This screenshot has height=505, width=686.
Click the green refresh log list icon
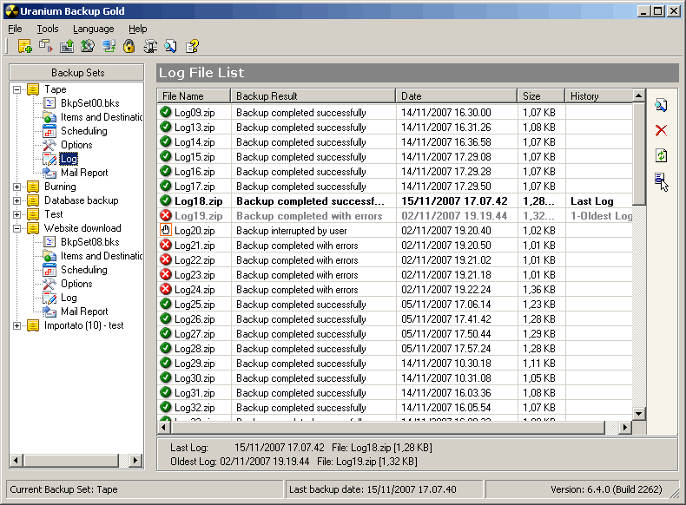click(x=661, y=155)
